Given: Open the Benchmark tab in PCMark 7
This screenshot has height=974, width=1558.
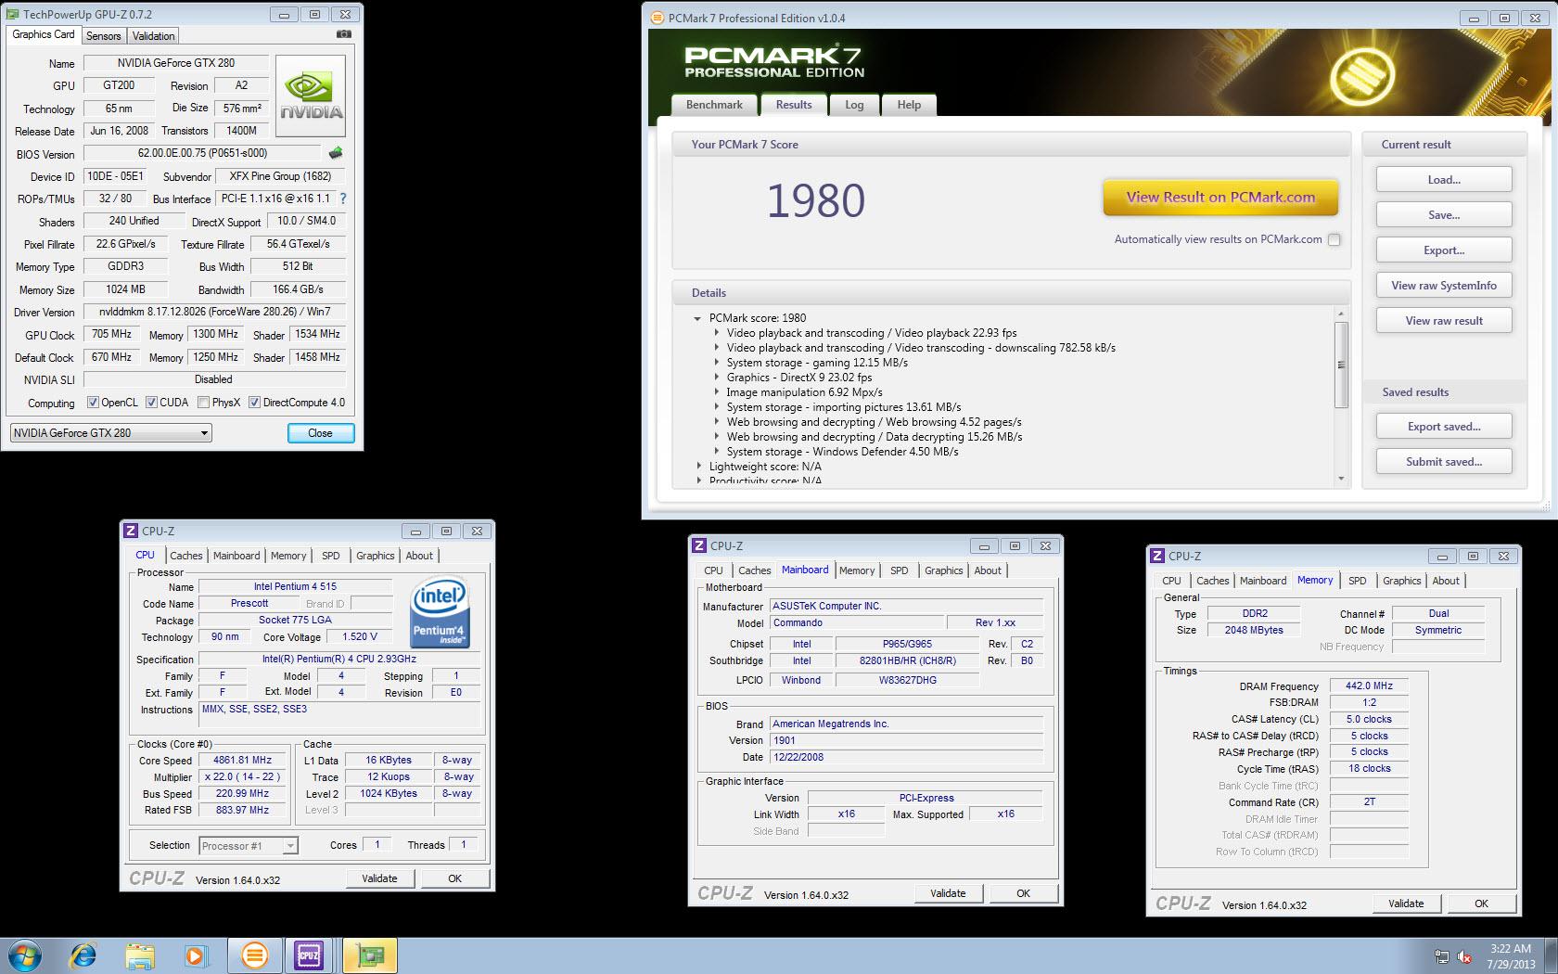Looking at the screenshot, I should click(x=714, y=105).
